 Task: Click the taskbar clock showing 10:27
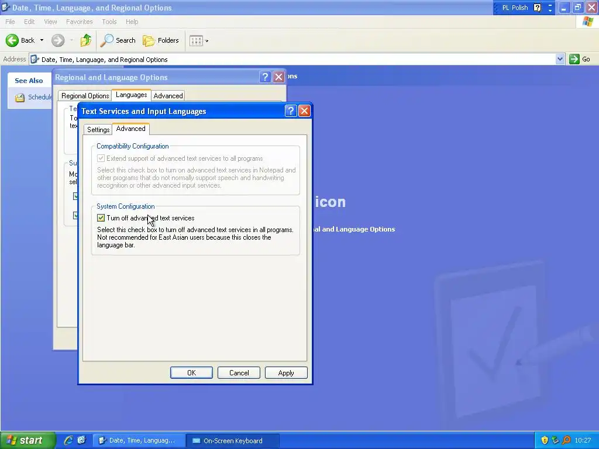[583, 440]
